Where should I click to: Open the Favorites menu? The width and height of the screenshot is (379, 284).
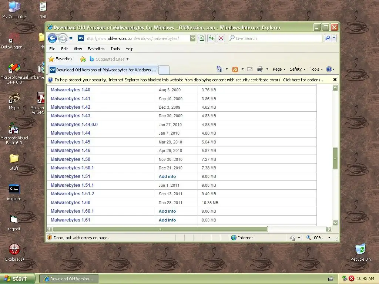tap(96, 49)
